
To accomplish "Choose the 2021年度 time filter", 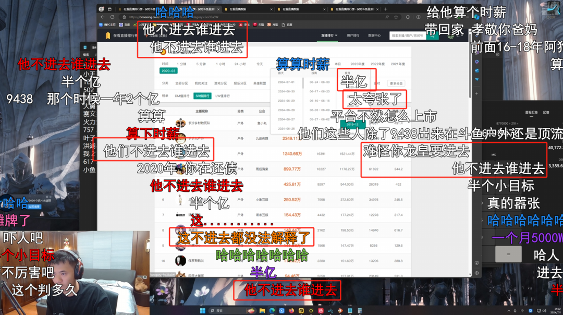I will [x=397, y=64].
